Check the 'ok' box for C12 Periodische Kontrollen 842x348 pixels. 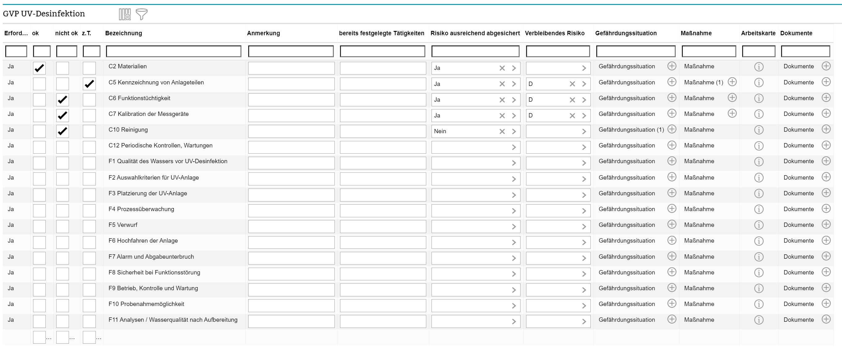[x=39, y=147]
